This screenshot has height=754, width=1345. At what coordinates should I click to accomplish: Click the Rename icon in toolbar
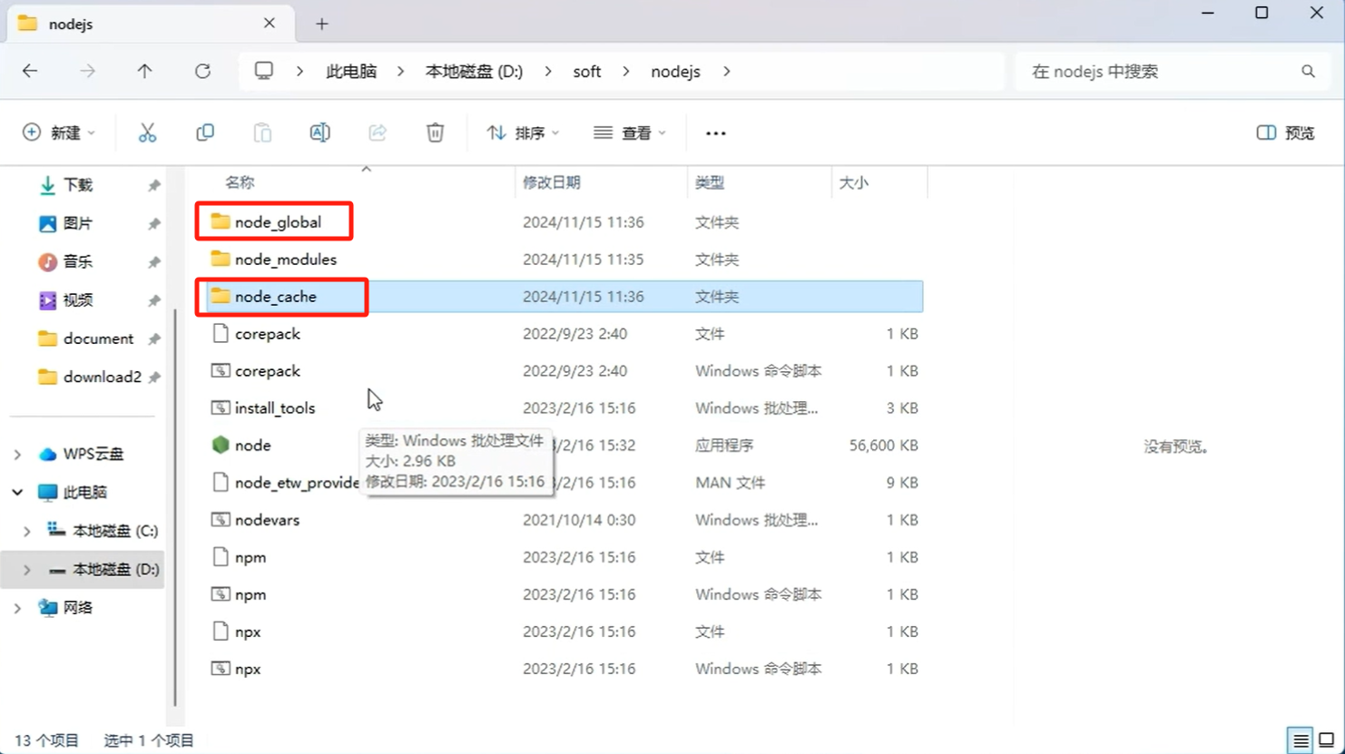[x=320, y=132]
